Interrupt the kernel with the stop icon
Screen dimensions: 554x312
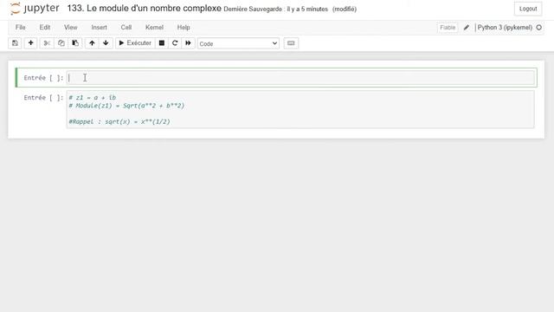pos(162,43)
